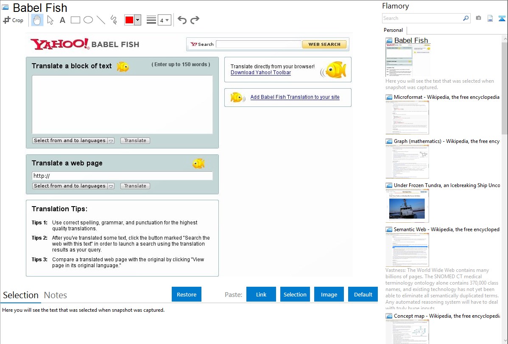This screenshot has width=508, height=344.
Task: Click the line thickness icon
Action: point(151,20)
